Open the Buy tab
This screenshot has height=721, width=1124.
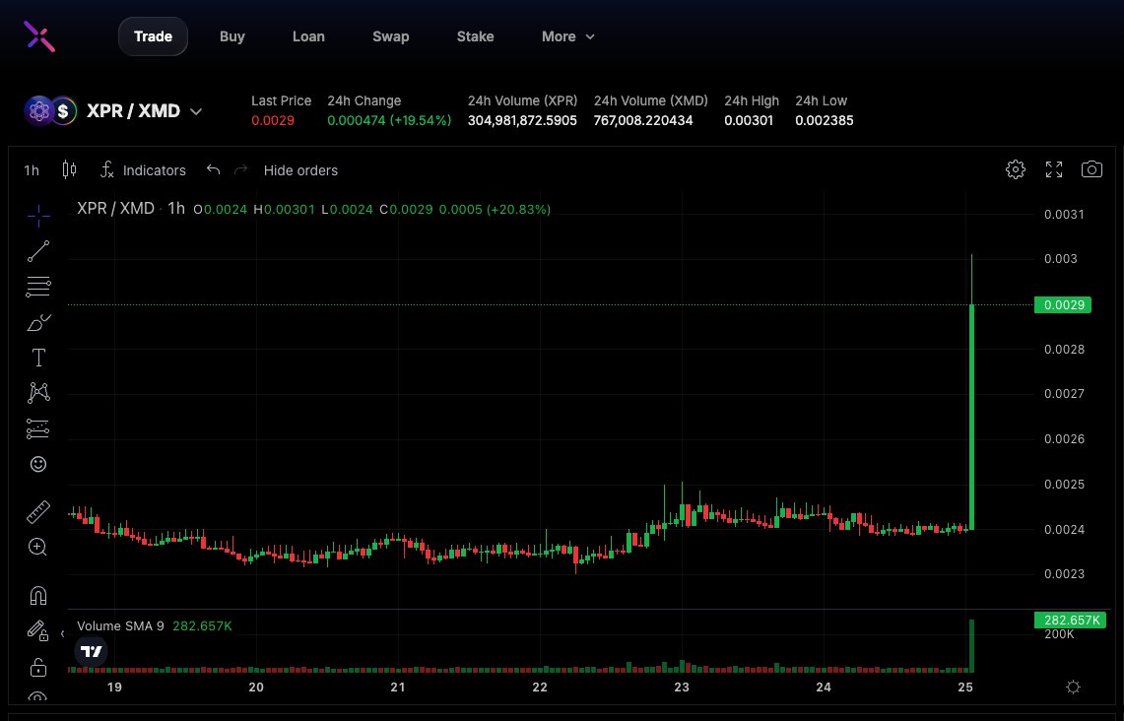[x=232, y=36]
